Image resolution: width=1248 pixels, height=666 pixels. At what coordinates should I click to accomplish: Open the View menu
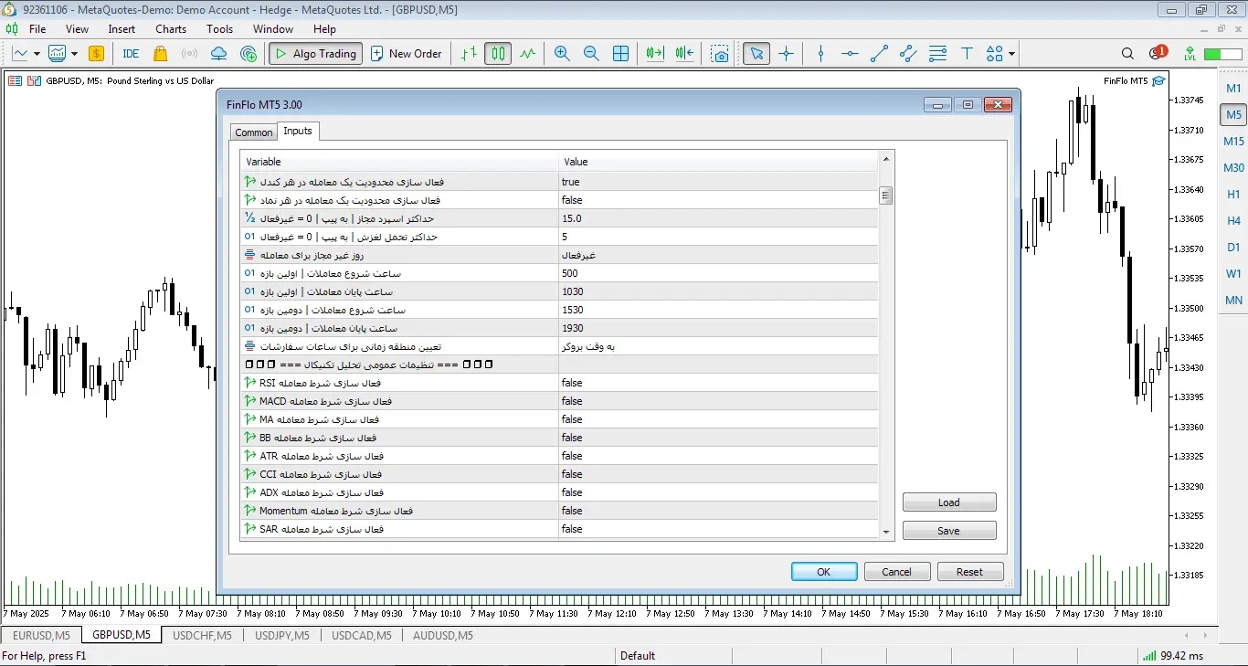78,29
